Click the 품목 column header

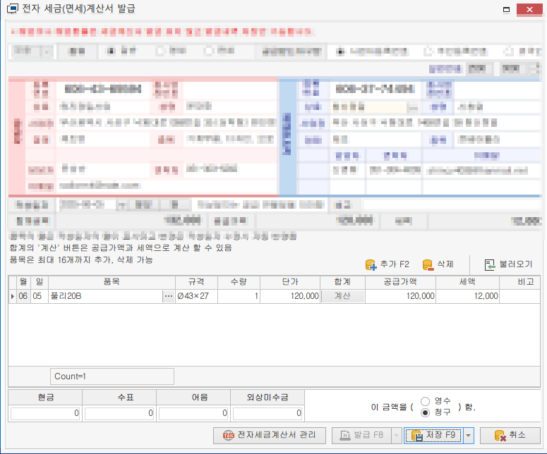point(110,282)
